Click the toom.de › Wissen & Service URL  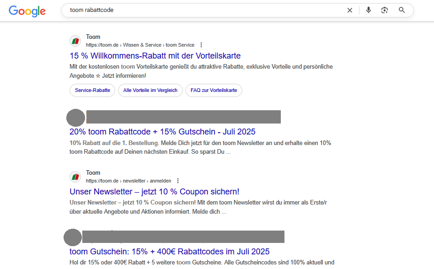(x=139, y=45)
